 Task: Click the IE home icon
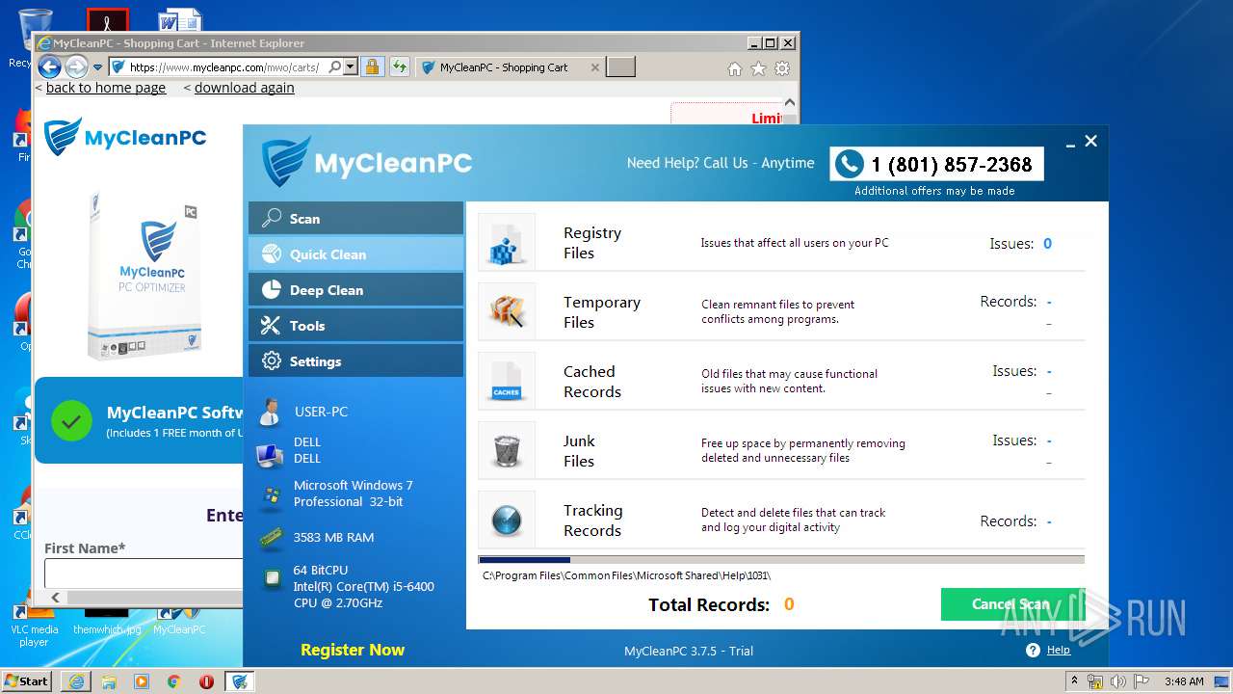tap(735, 68)
